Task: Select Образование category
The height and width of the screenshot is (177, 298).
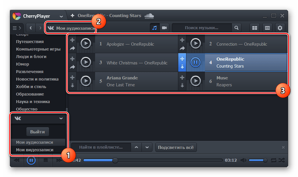Action: pos(30,94)
